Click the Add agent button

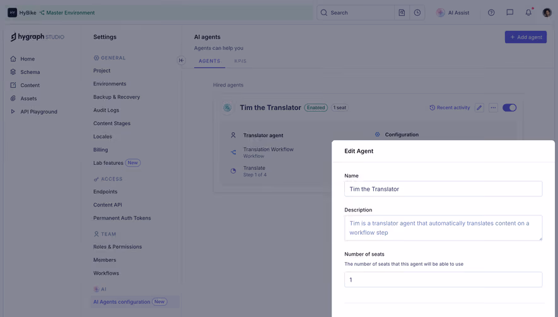tap(526, 37)
